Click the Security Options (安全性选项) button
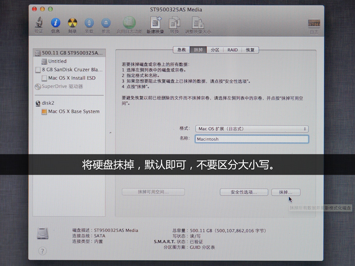 tap(244, 192)
